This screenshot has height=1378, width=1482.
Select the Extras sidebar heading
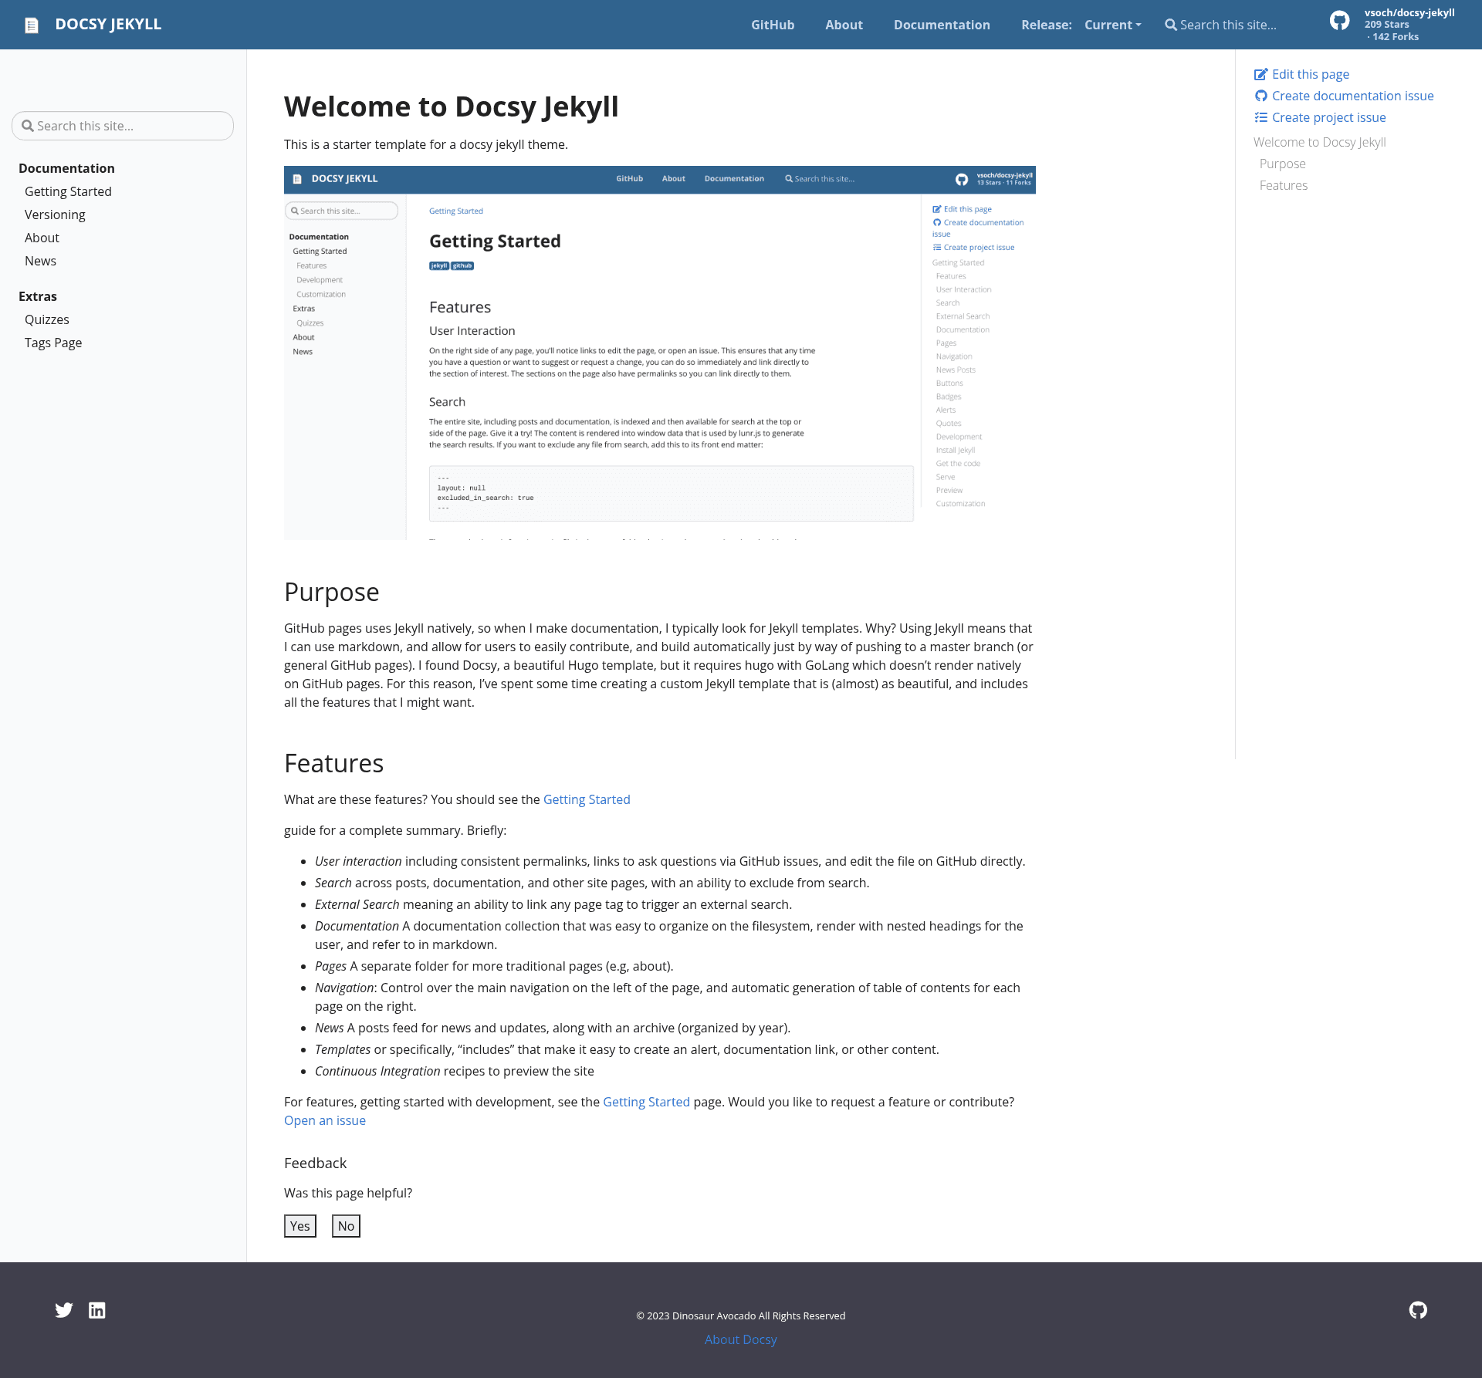click(38, 296)
